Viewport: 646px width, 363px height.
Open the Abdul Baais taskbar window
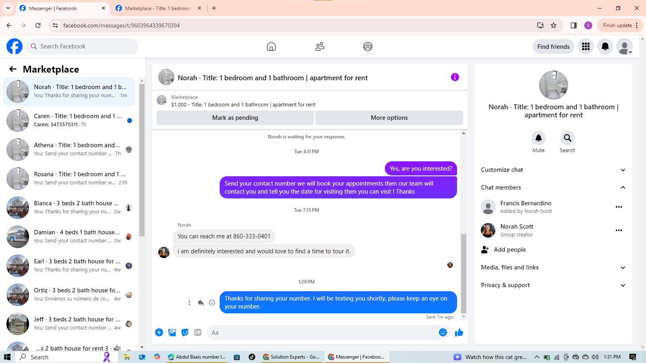point(197,357)
